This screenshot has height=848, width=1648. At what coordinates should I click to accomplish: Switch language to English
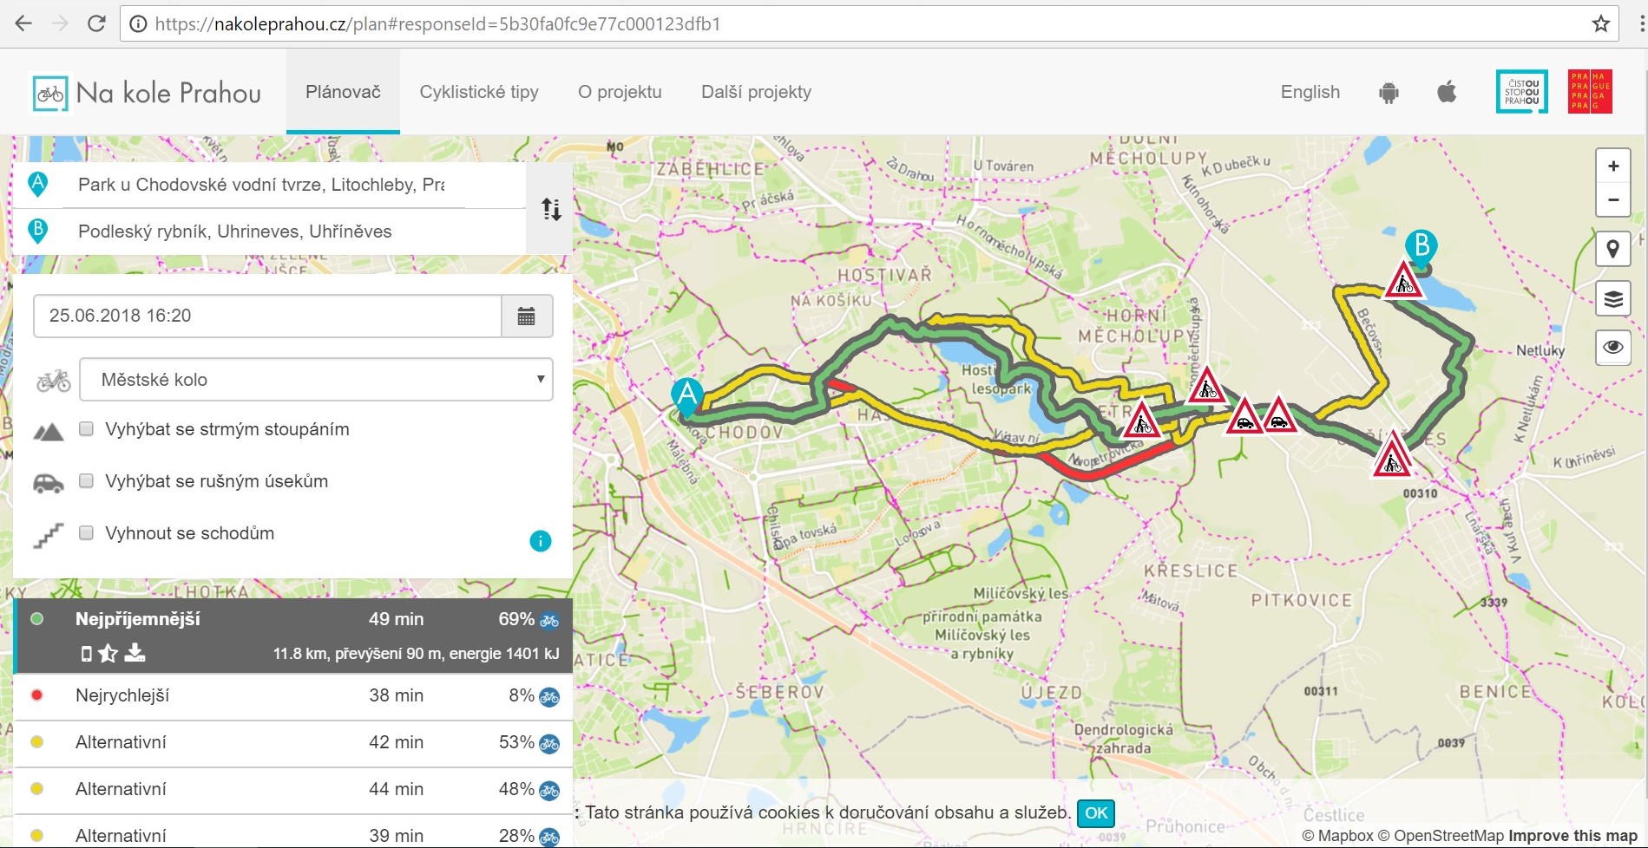coord(1310,92)
